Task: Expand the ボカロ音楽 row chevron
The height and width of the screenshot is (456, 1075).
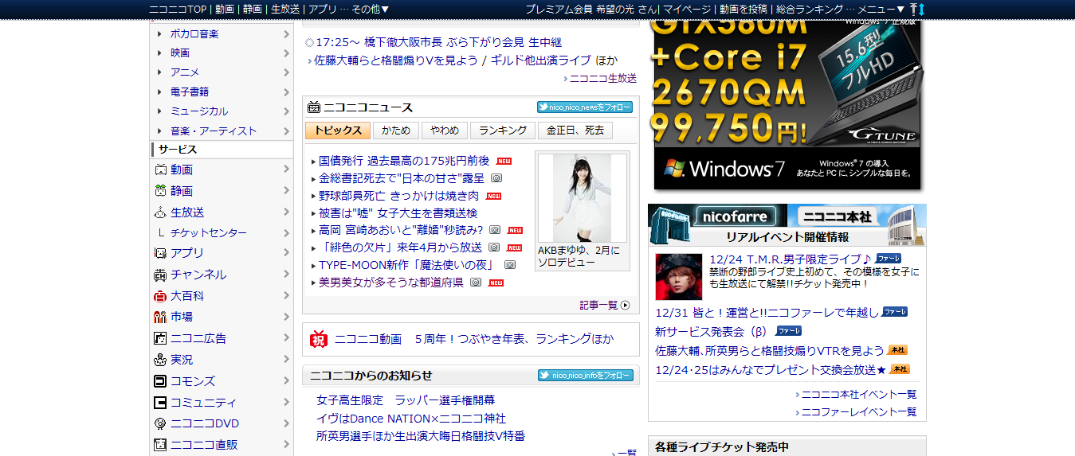Action: [x=286, y=34]
